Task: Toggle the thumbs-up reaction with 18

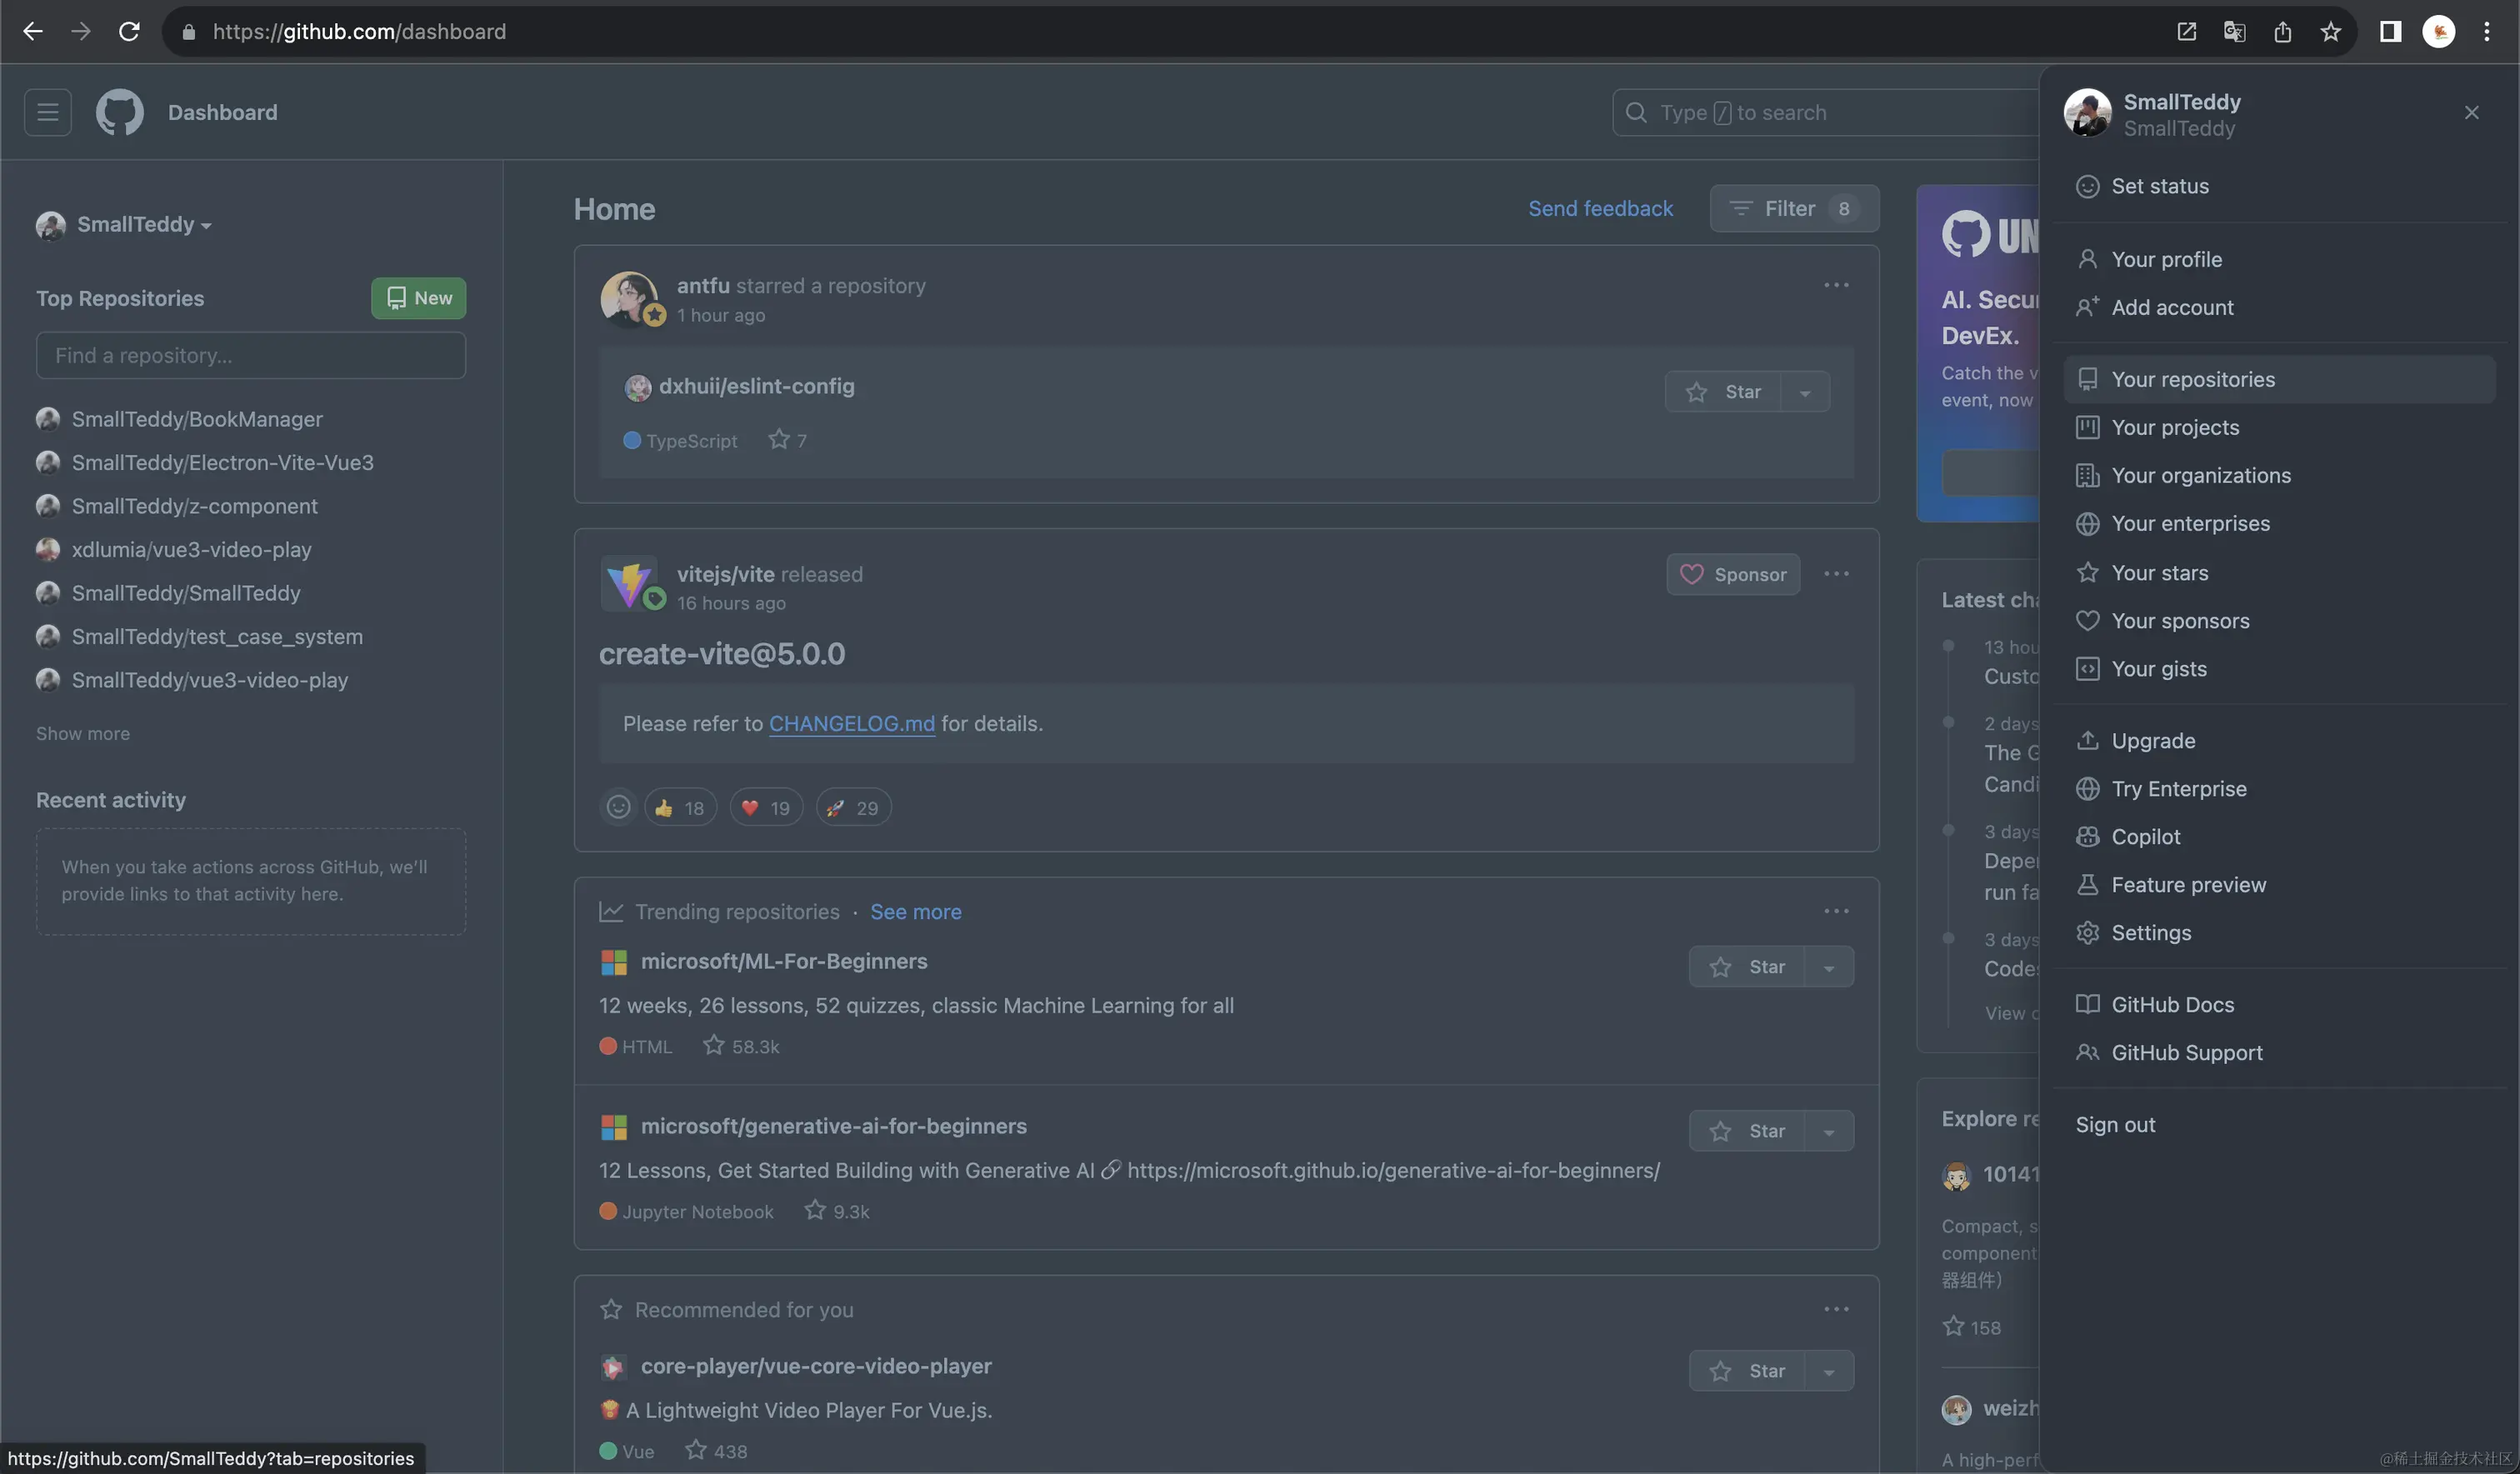Action: tap(680, 807)
